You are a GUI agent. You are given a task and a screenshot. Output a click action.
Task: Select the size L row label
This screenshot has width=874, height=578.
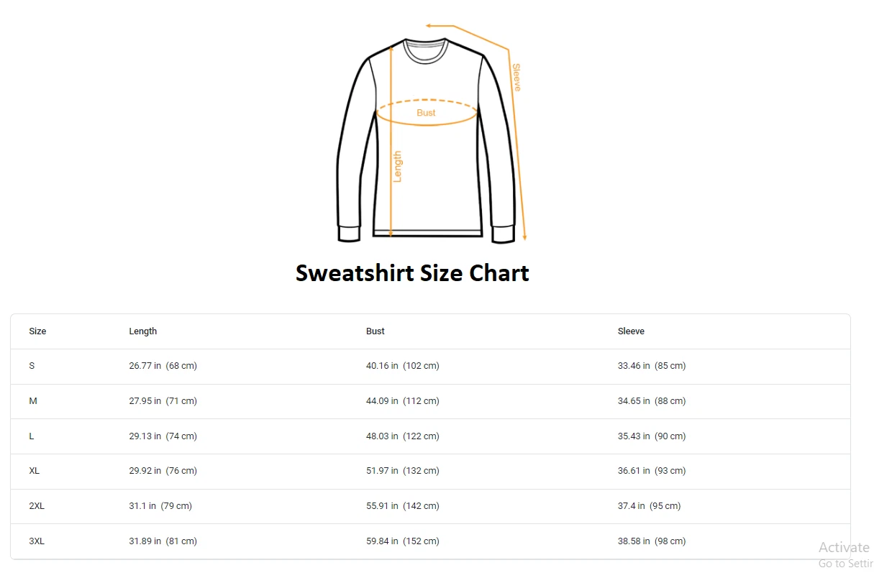click(32, 436)
